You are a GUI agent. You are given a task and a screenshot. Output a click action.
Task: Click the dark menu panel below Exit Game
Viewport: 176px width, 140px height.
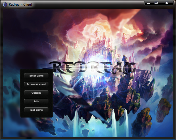(36, 115)
